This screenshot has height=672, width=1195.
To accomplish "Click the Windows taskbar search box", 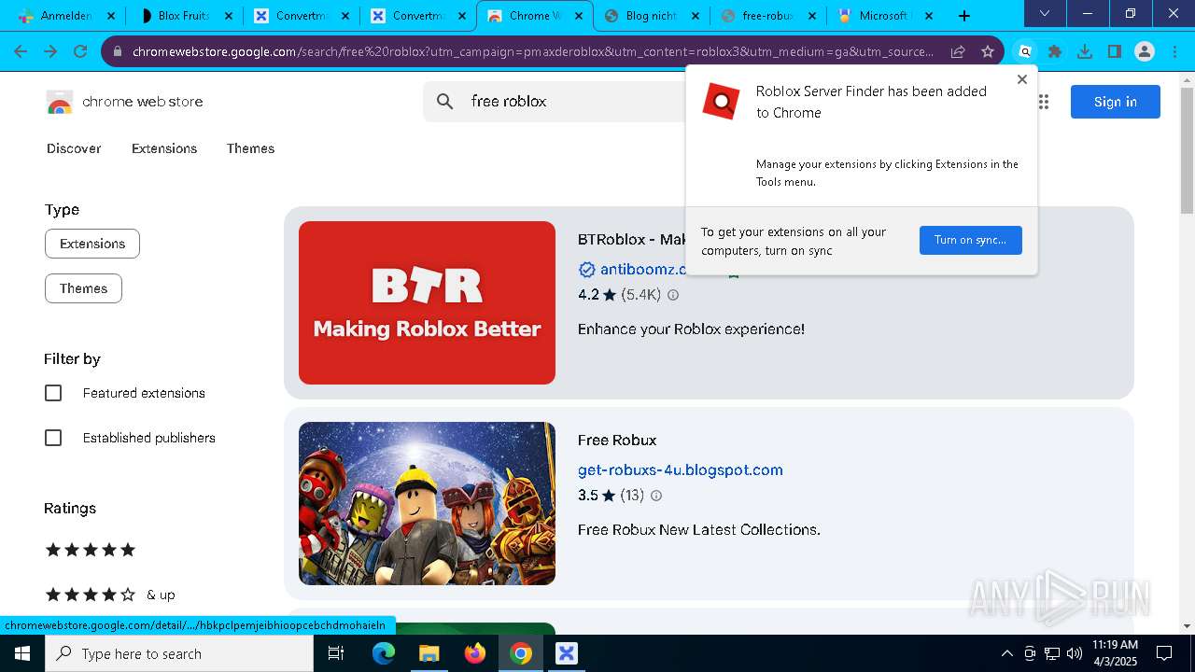I will [x=179, y=653].
